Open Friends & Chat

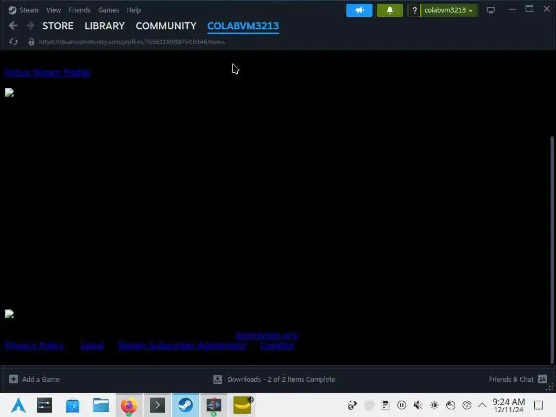coord(517,379)
